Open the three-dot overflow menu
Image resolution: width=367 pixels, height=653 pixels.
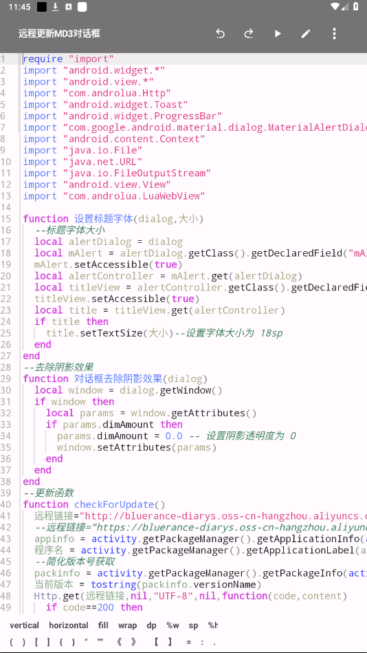pos(334,34)
